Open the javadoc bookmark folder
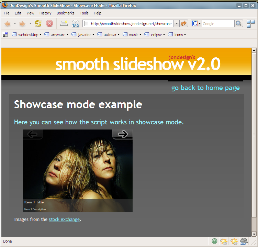This screenshot has height=247, width=258. (x=83, y=35)
